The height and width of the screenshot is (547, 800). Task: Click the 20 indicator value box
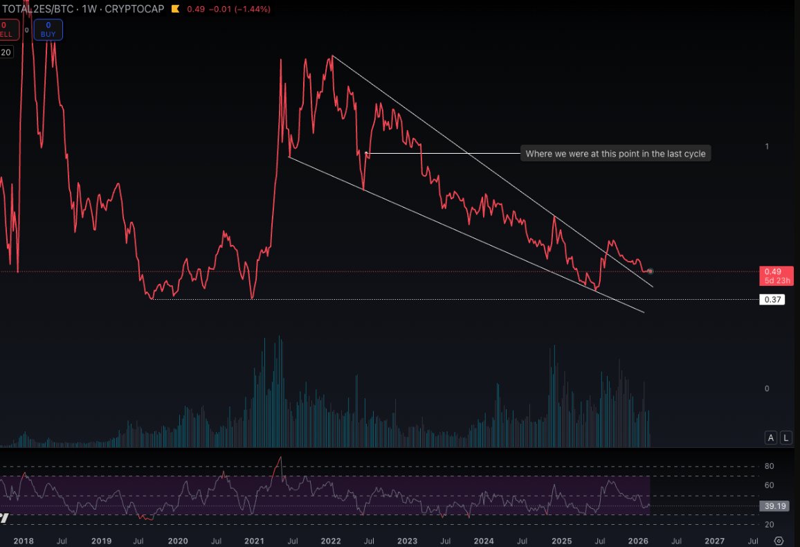[x=6, y=52]
